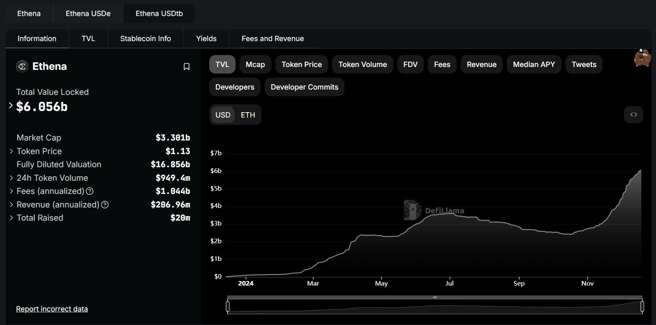Click the Revenue annualized help icon

[x=105, y=205]
